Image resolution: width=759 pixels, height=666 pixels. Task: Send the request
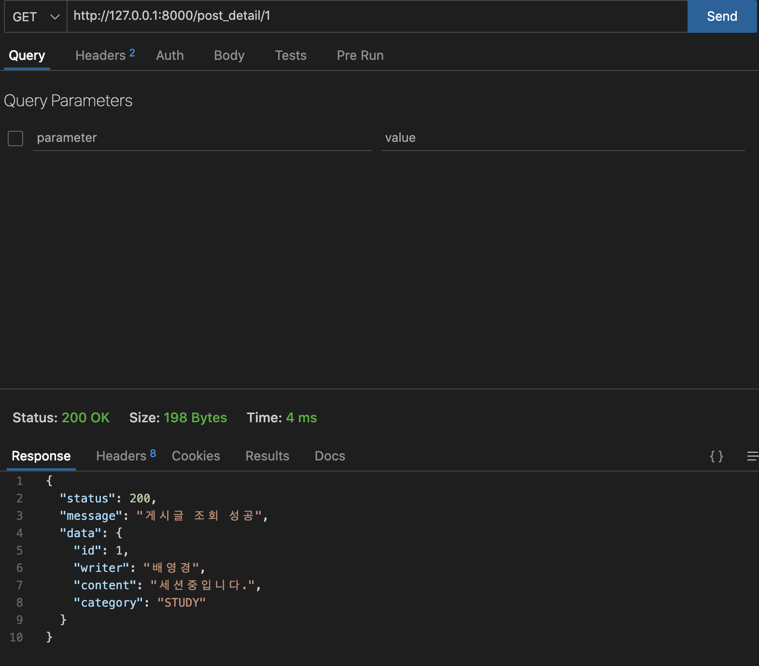(722, 16)
